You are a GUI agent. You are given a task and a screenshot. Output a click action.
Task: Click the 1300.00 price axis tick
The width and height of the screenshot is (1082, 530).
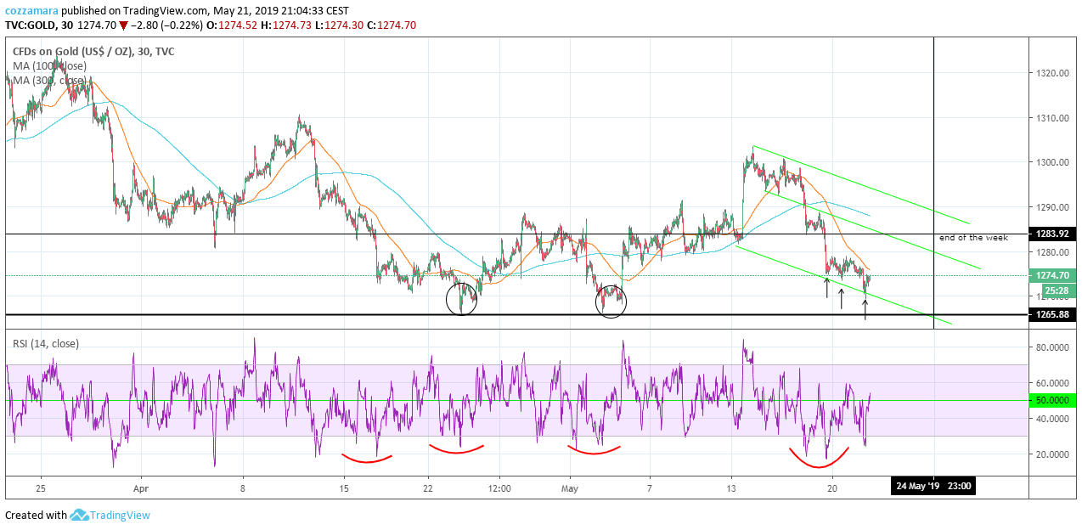click(x=1051, y=162)
